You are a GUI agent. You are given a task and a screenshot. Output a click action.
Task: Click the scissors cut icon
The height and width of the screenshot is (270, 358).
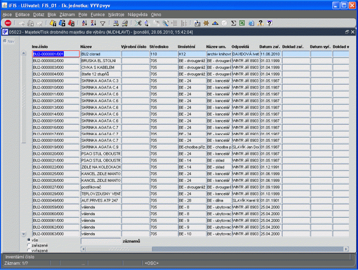(x=138, y=23)
